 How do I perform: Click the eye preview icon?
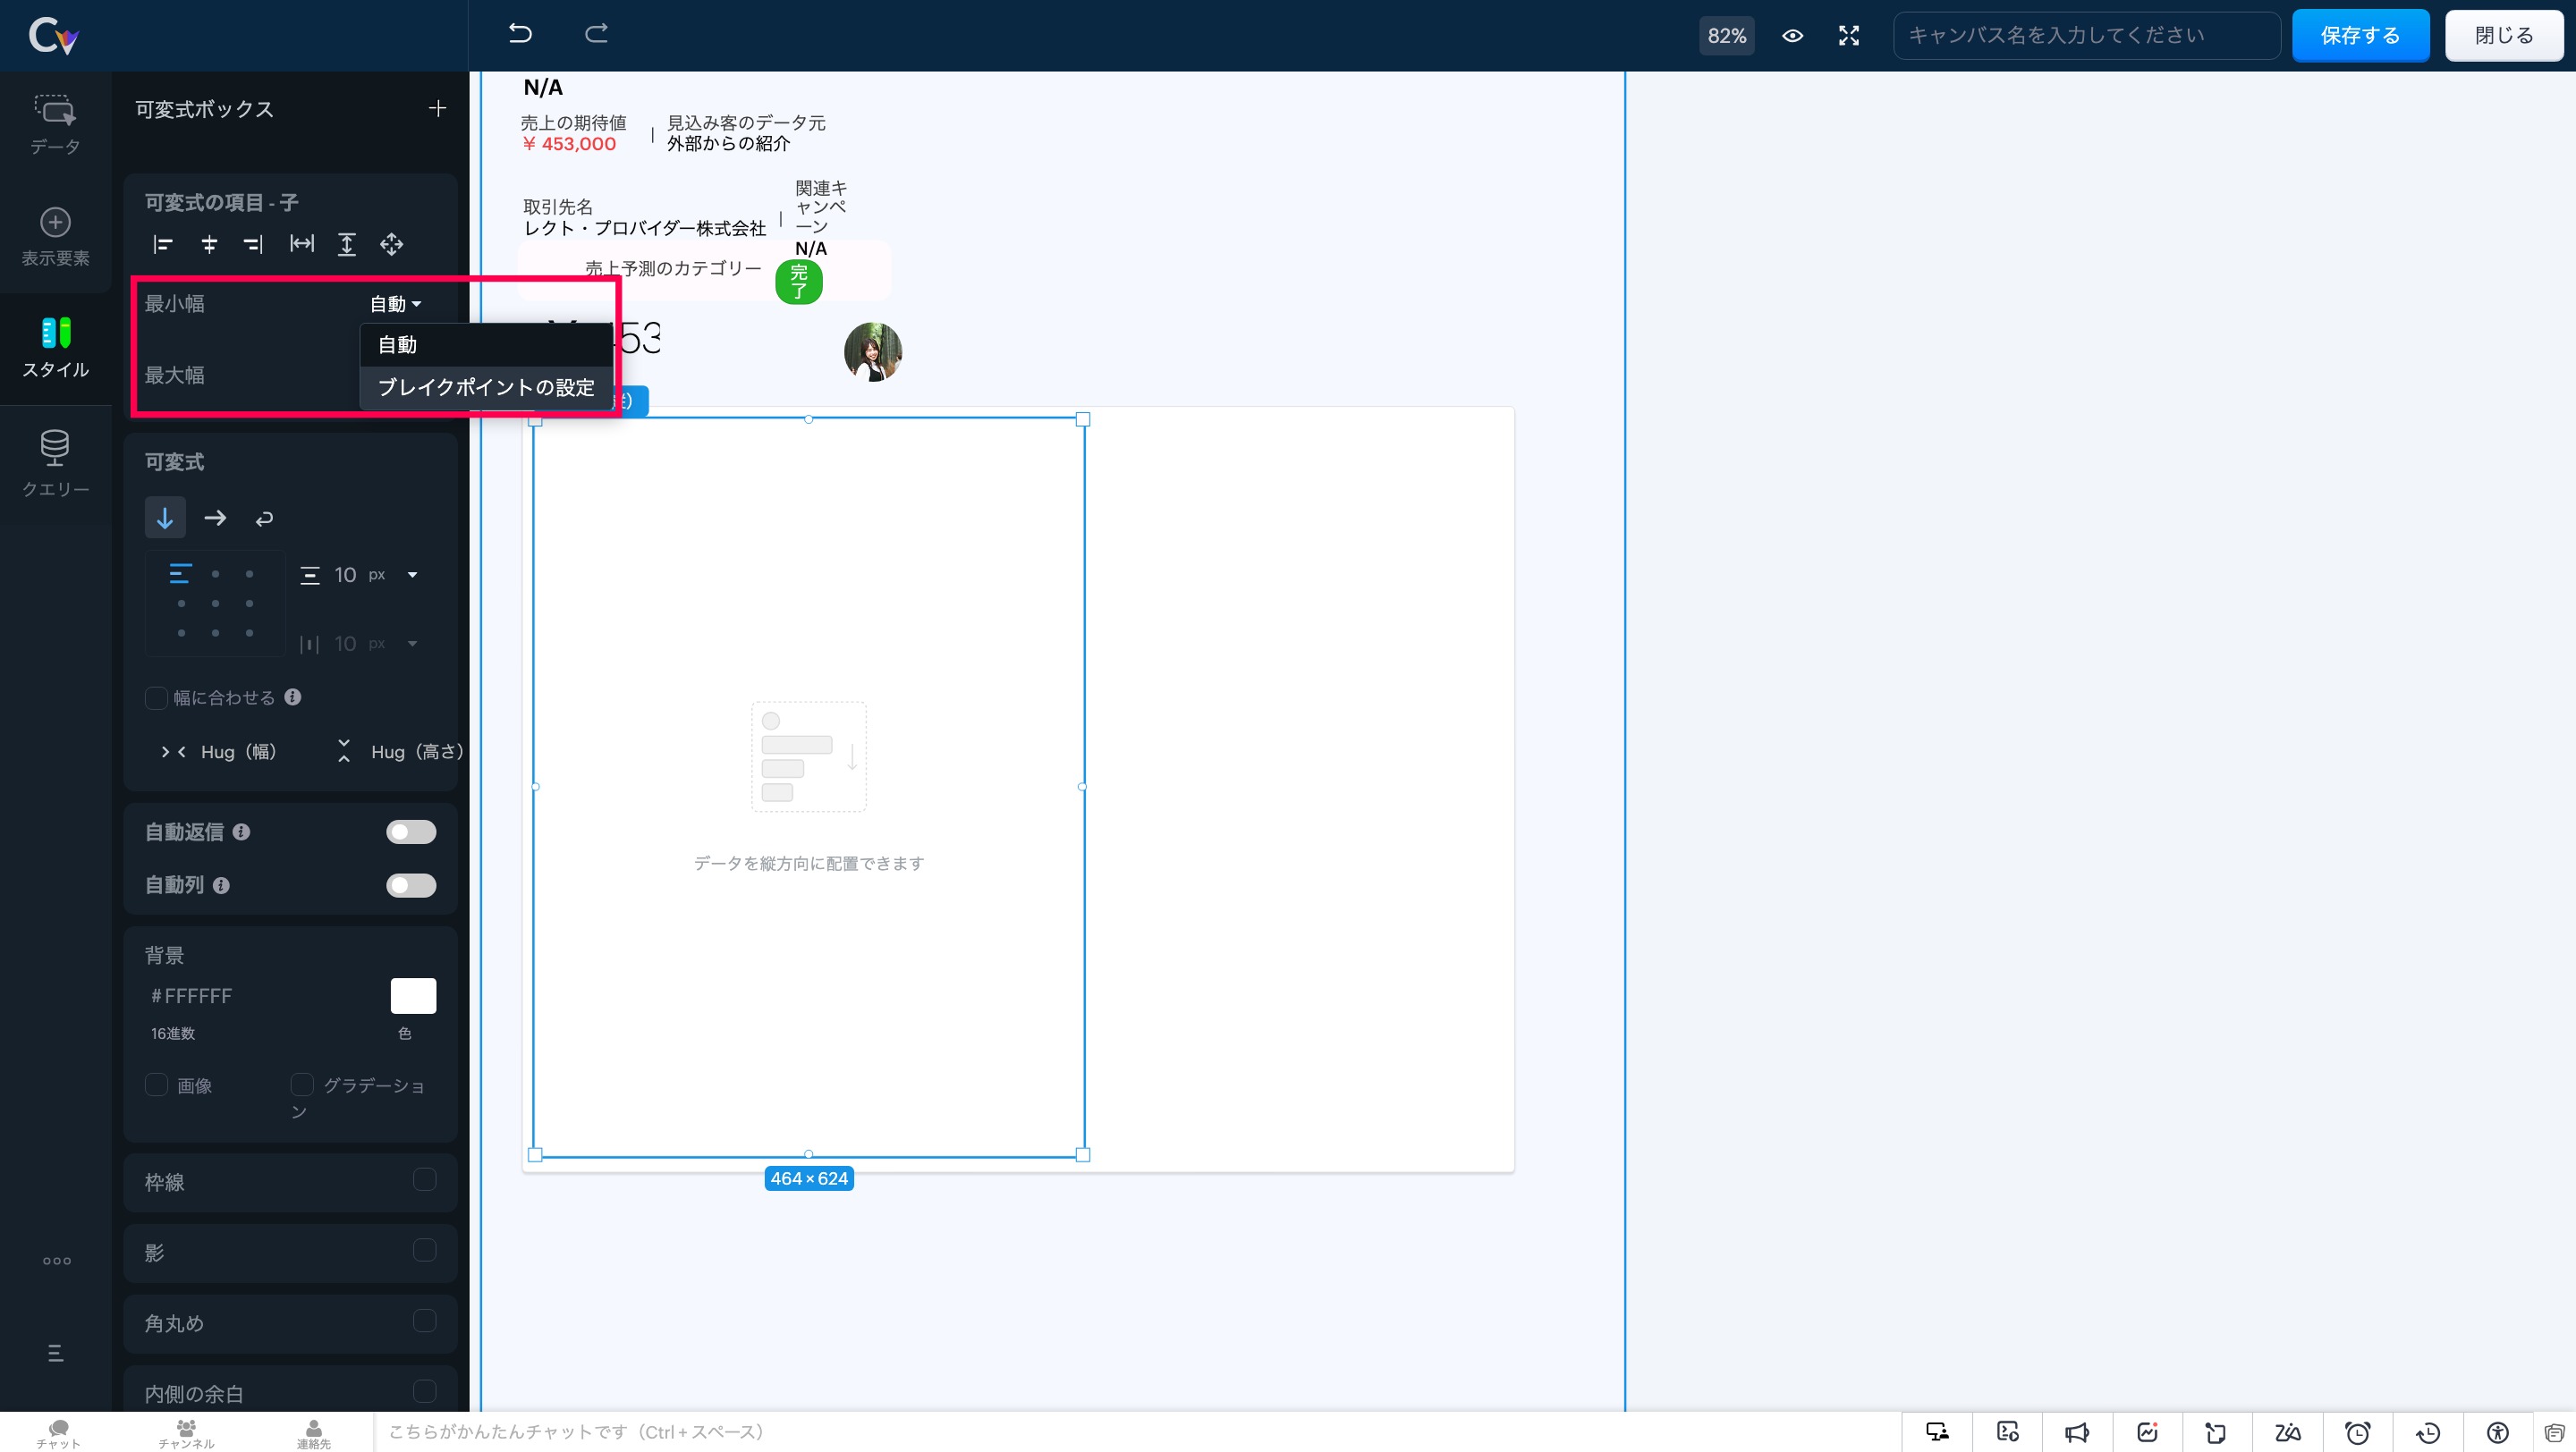pyautogui.click(x=1792, y=36)
